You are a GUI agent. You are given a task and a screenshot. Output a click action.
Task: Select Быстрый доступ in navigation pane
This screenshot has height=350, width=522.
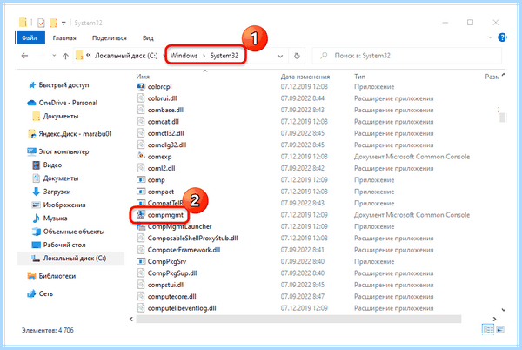64,85
